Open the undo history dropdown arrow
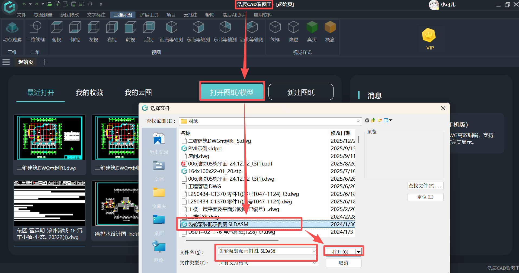This screenshot has height=273, width=519. [x=30, y=4]
